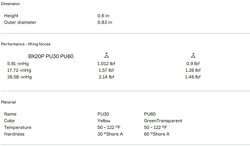Select the 2.14 lbf force value

click(106, 77)
